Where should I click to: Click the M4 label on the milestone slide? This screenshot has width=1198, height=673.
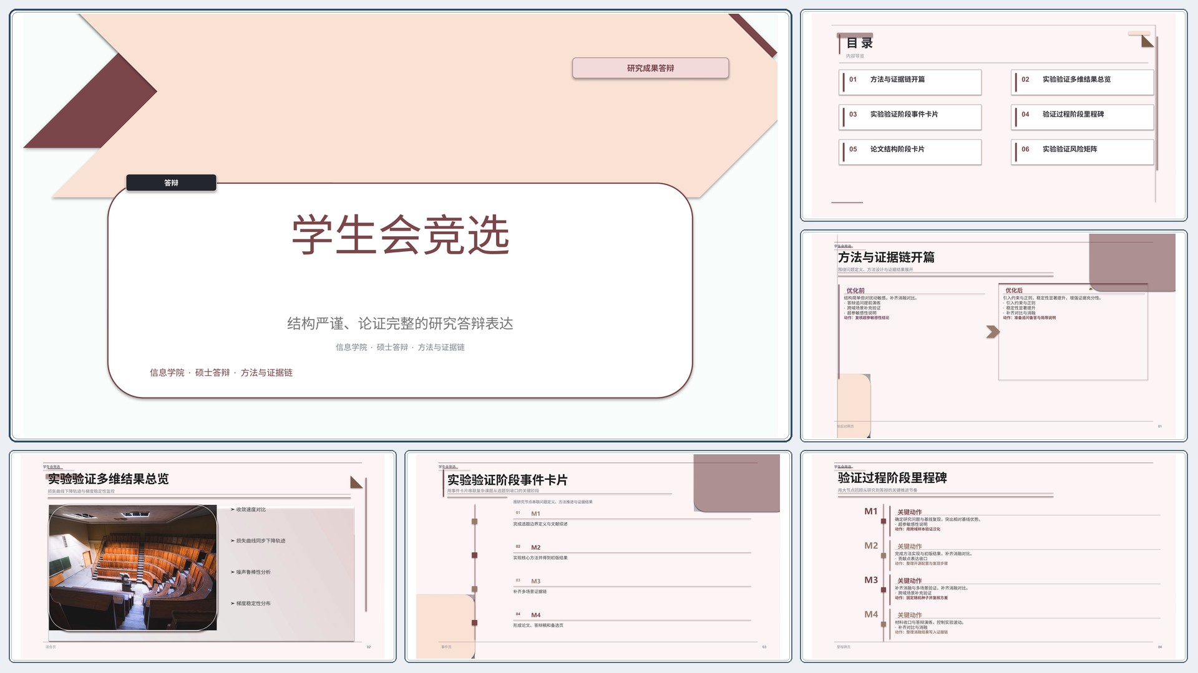(x=871, y=614)
